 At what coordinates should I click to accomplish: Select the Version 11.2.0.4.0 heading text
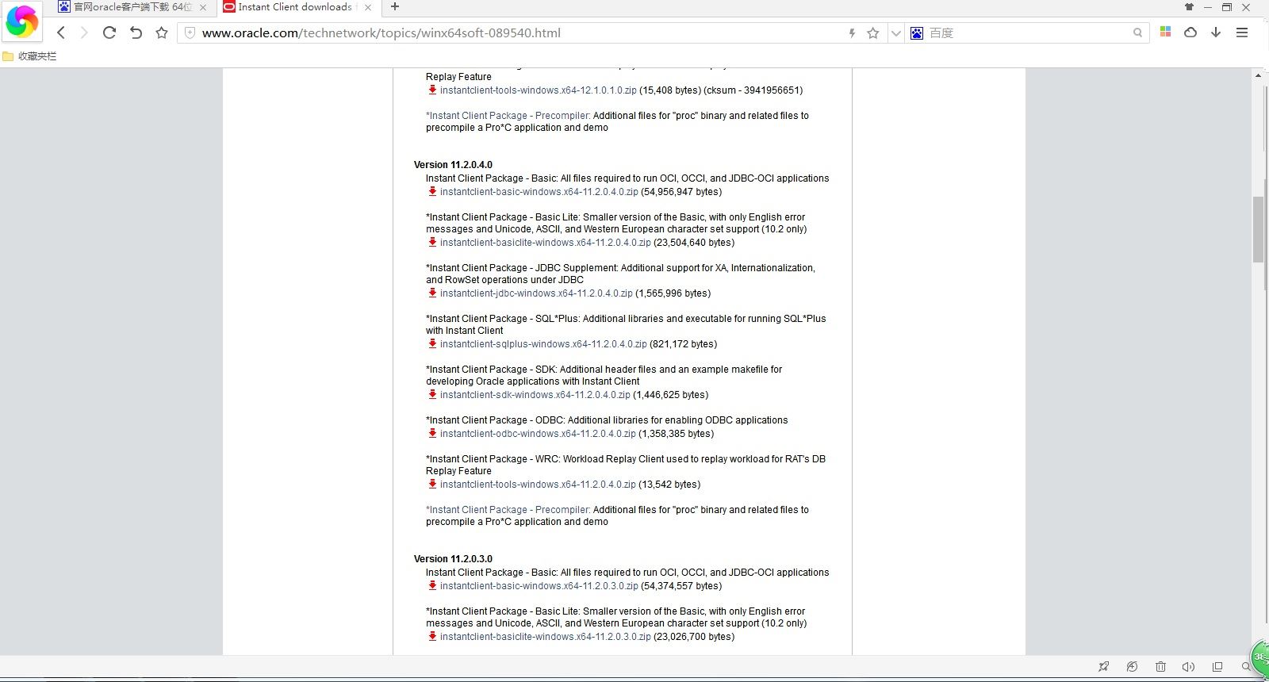pos(453,165)
